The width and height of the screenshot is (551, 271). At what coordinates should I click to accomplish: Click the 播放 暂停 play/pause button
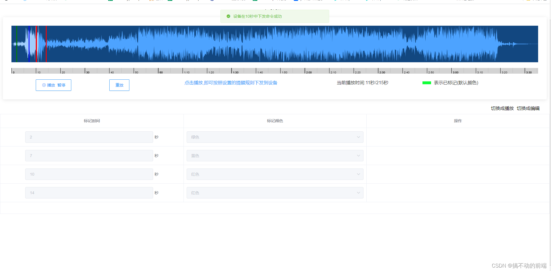(x=54, y=85)
